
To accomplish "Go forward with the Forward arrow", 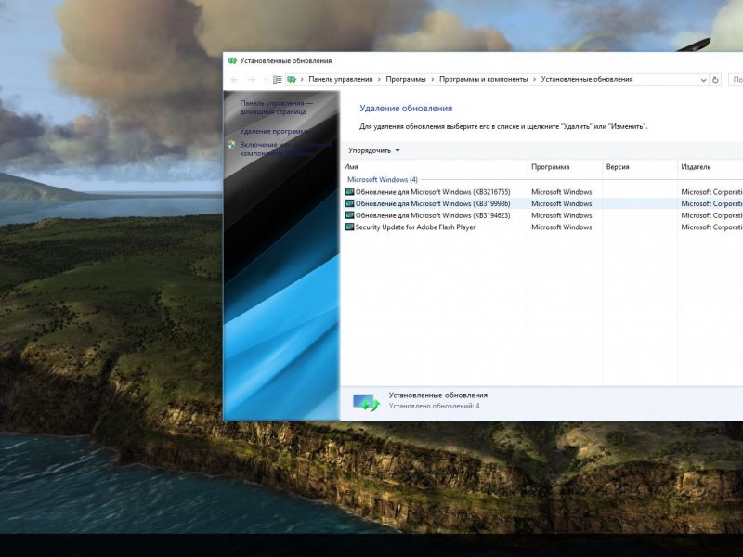I will pos(252,80).
